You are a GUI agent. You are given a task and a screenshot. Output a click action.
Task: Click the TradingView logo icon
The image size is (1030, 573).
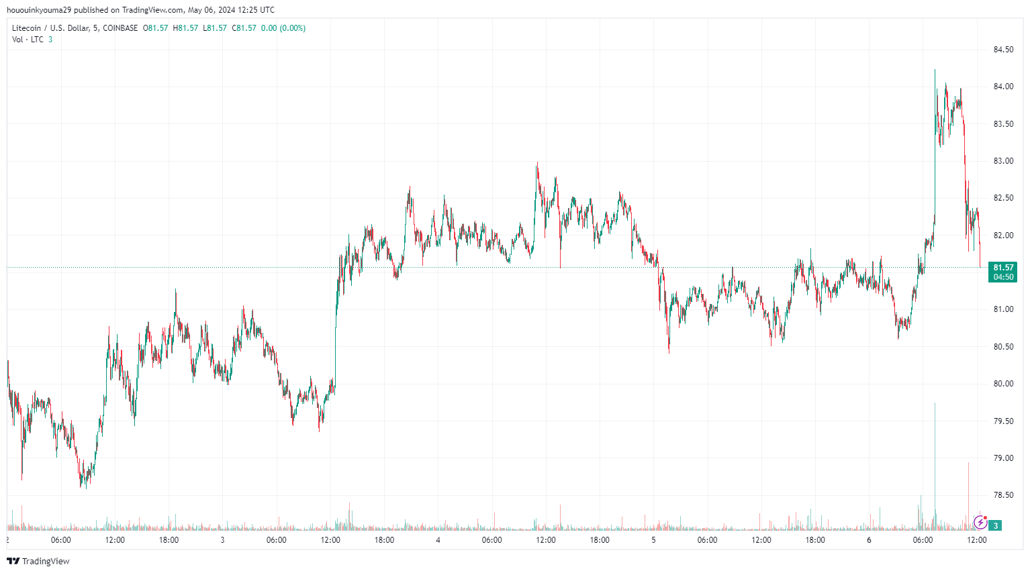pyautogui.click(x=13, y=561)
